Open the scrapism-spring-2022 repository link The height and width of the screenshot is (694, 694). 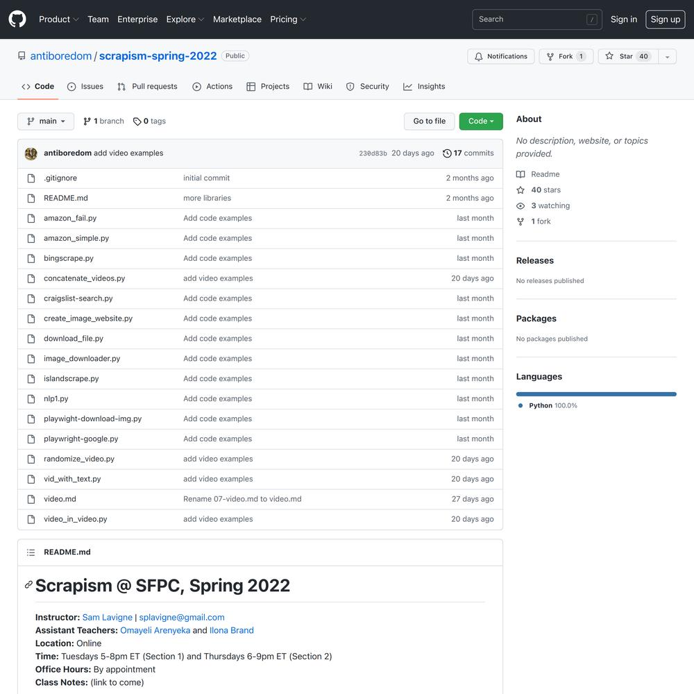(158, 56)
